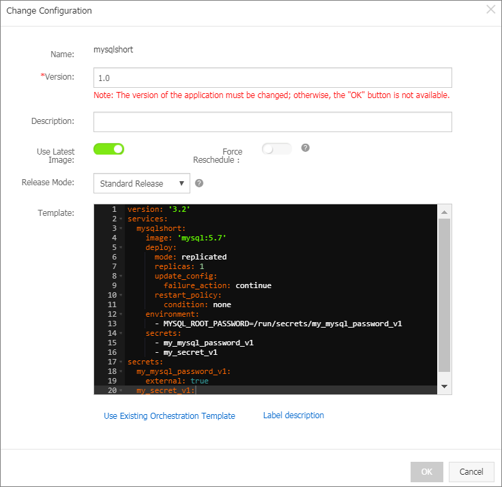The image size is (502, 487).
Task: Collapse the deploy fold arrow on line 5
Action: point(121,247)
